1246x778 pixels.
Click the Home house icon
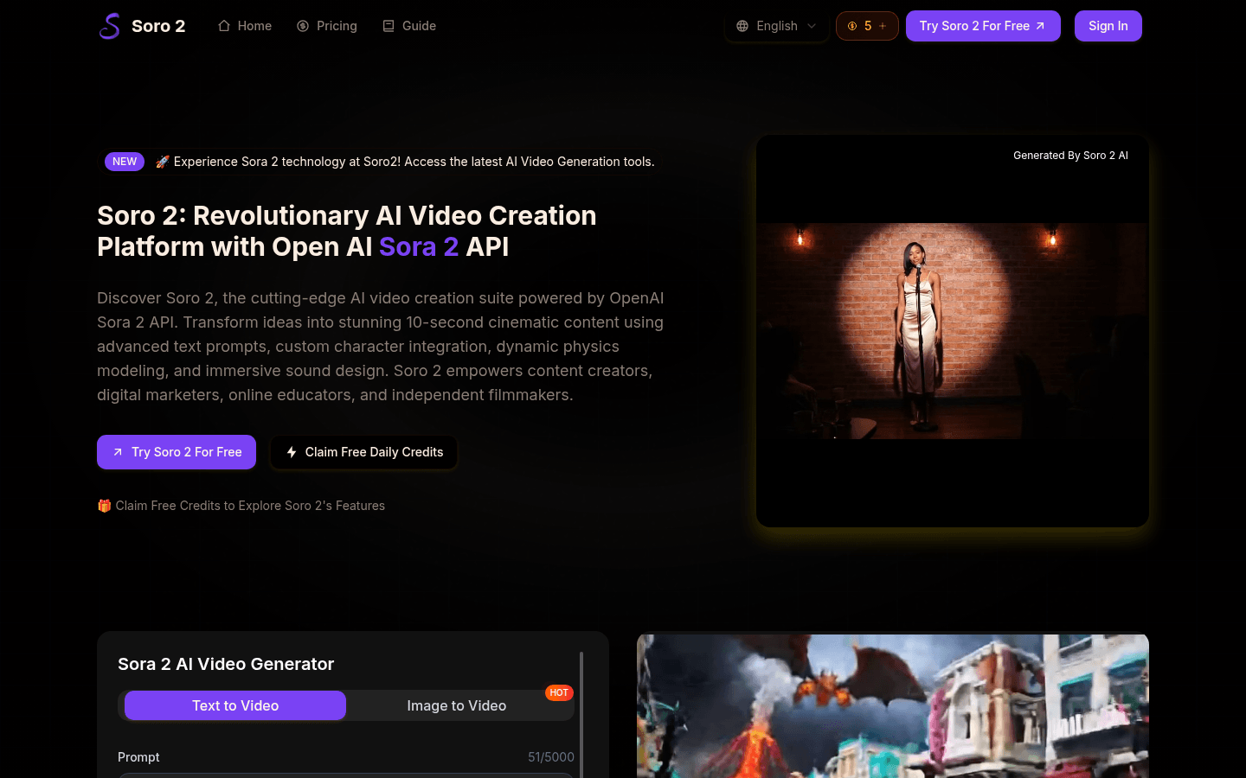(x=224, y=26)
